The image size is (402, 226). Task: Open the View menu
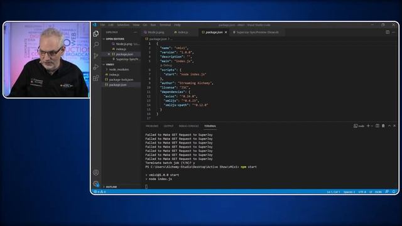point(136,25)
